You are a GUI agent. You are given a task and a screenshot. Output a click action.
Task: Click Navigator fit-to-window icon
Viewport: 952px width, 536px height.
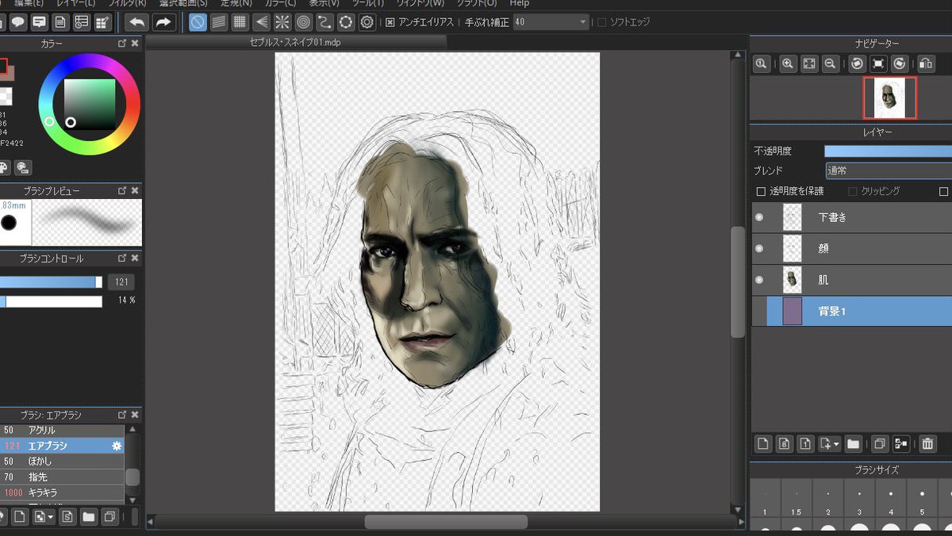(809, 64)
